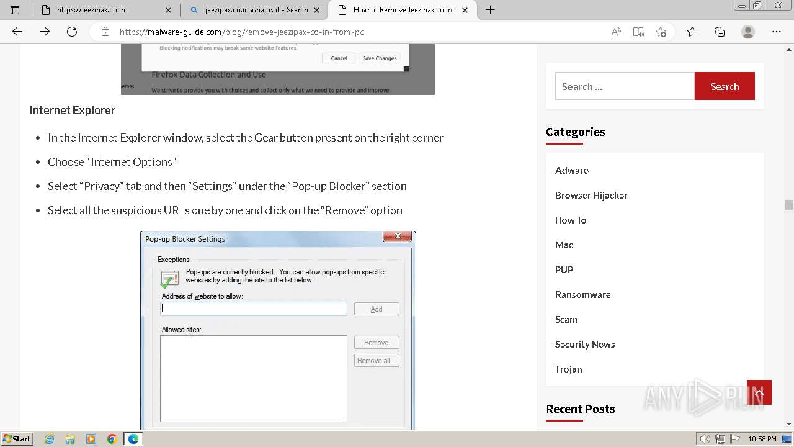Go back to previous page
Screen dimensions: 794x447
click(17, 32)
